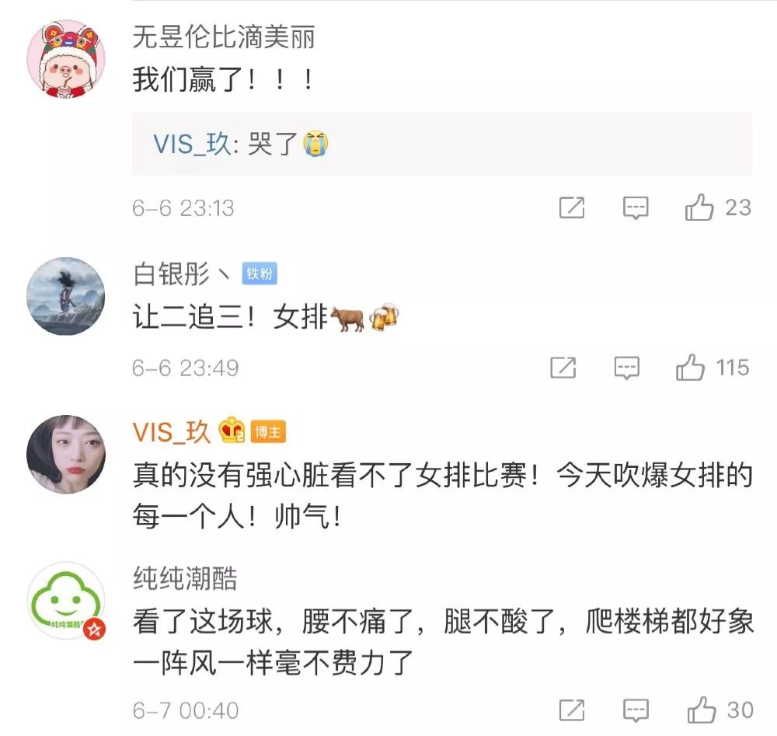Open the pig avatar of 无昱伦比滴美丽

click(x=66, y=58)
